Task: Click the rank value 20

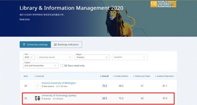Action: pos(26,86)
